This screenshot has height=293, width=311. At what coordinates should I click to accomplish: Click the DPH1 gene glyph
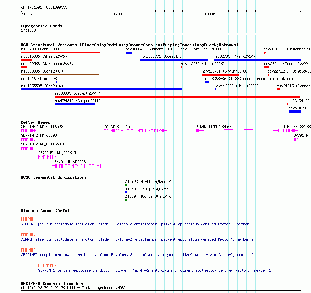tap(291, 131)
